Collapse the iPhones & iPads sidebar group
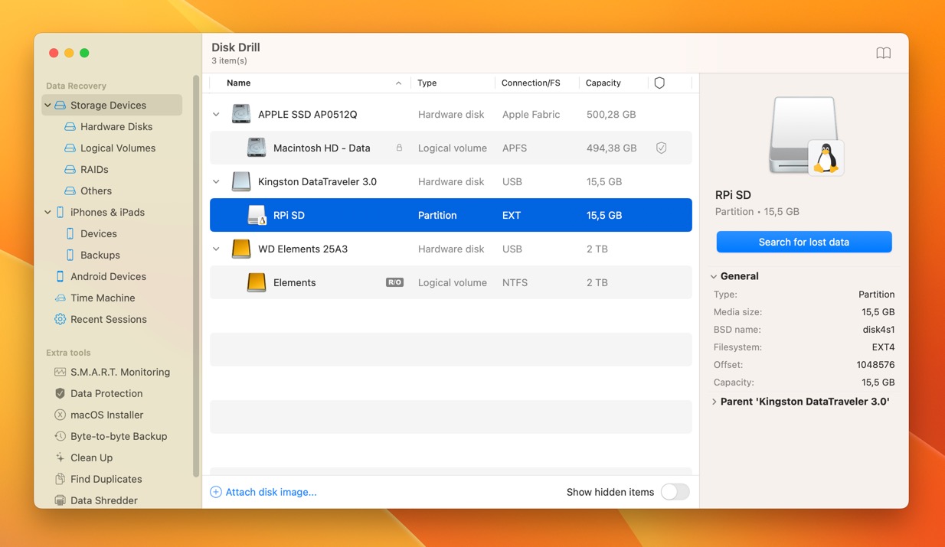 coord(47,213)
